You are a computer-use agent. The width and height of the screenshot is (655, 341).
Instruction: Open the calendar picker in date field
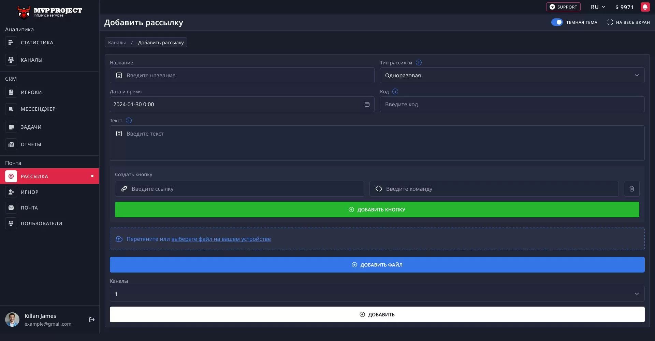(367, 104)
